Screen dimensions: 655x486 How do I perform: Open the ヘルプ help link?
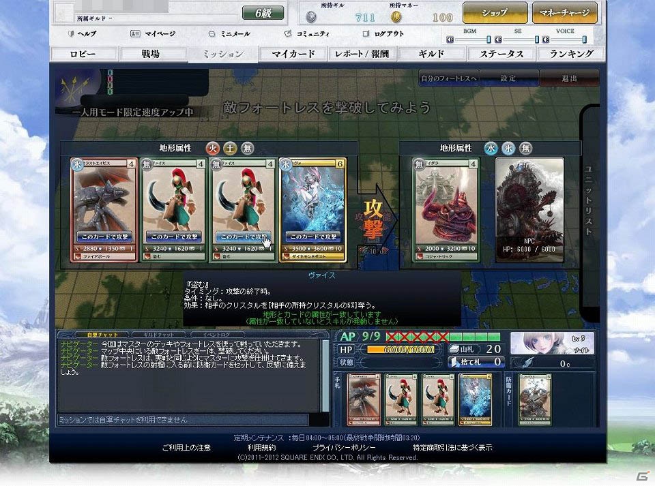tap(83, 34)
